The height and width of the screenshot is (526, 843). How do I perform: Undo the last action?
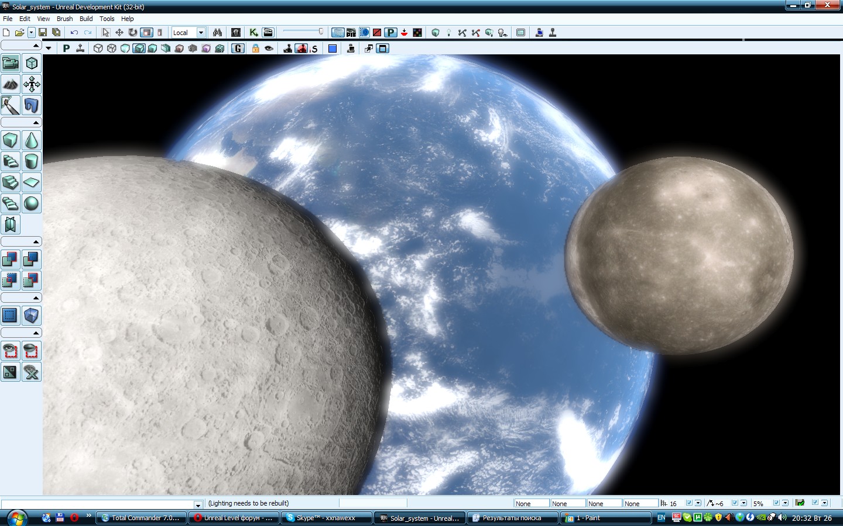pyautogui.click(x=74, y=33)
